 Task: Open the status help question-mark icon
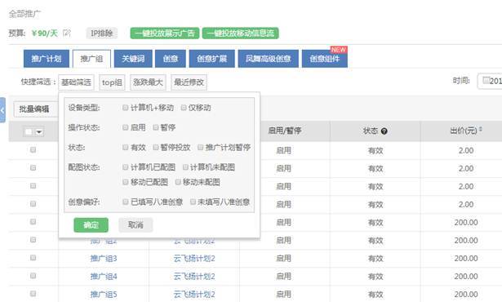(x=384, y=131)
